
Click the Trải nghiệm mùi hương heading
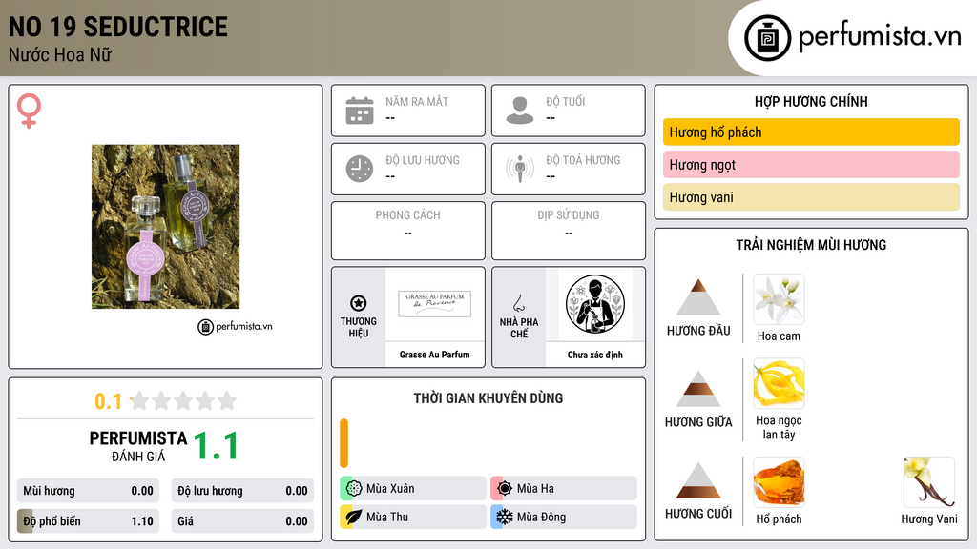coord(811,245)
